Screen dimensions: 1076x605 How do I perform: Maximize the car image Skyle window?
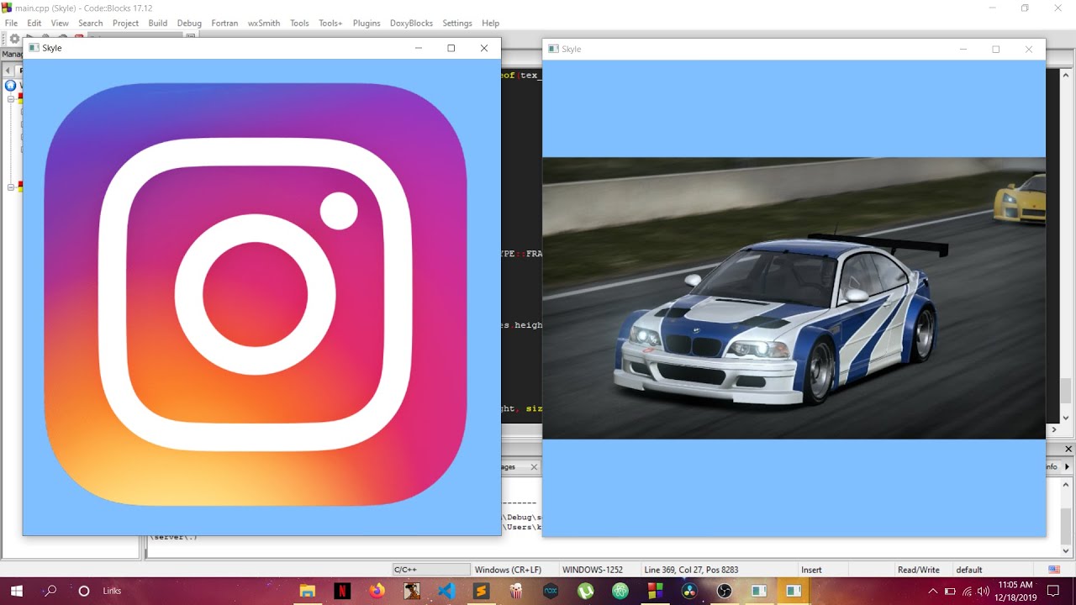tap(996, 49)
